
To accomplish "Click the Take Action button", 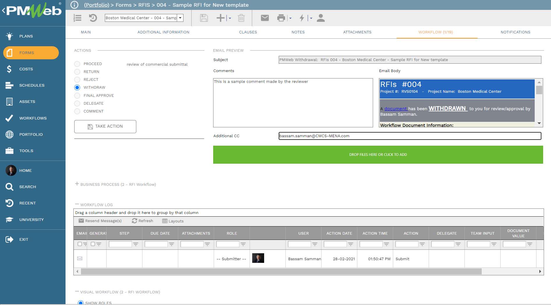I will click(105, 126).
